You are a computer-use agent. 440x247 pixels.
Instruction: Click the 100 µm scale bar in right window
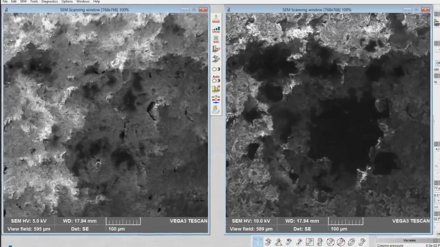click(x=345, y=222)
